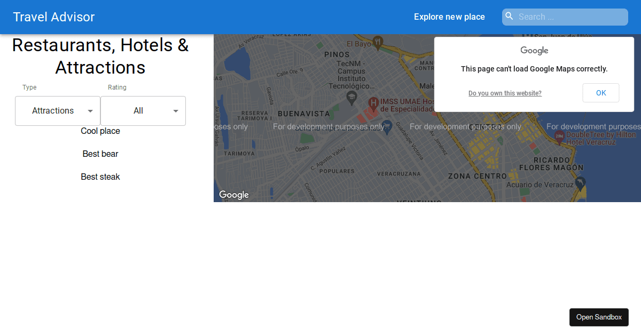Open the Type dropdown showing Attractions
Viewport: 641px width, 336px height.
coord(57,110)
